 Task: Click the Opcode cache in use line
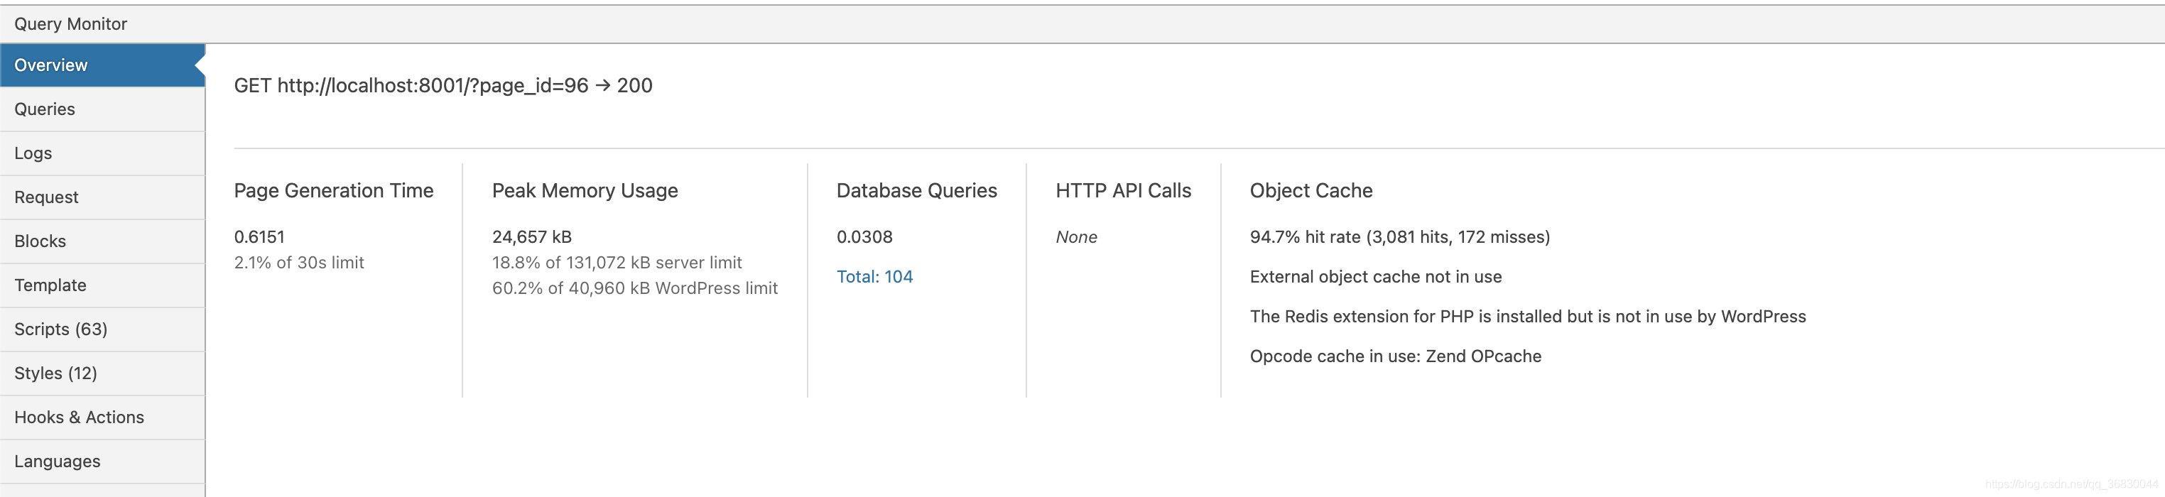pos(1395,357)
